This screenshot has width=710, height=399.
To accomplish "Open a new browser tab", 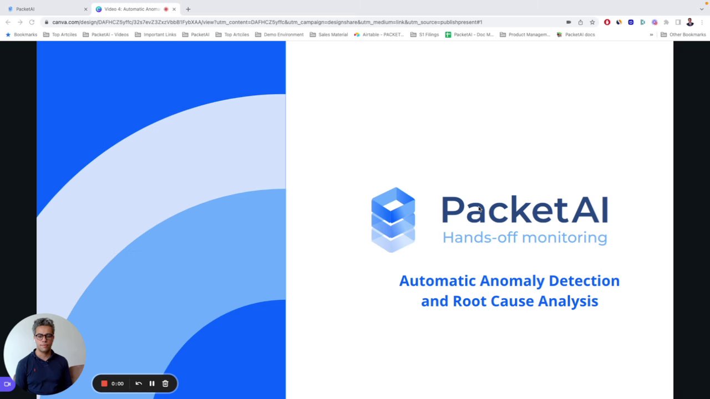I will (x=188, y=9).
